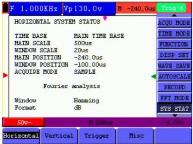Image resolution: width=193 pixels, height=144 pixels.
Task: Click the WINDOW SCALE label
Action: tap(36, 50)
